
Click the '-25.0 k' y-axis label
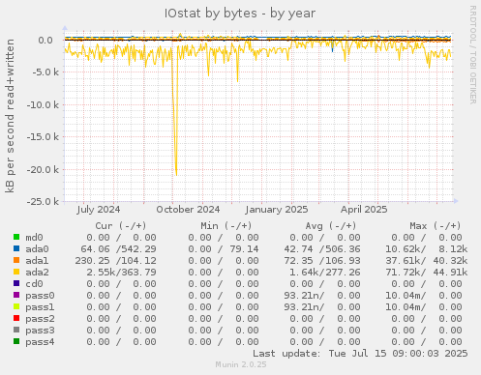tap(43, 202)
